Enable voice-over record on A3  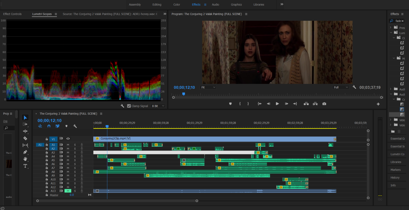(x=82, y=152)
